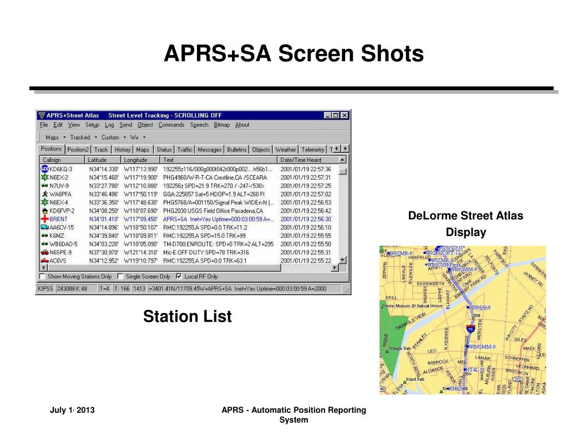Click the red cross icon beside BRENT

pos(45,219)
